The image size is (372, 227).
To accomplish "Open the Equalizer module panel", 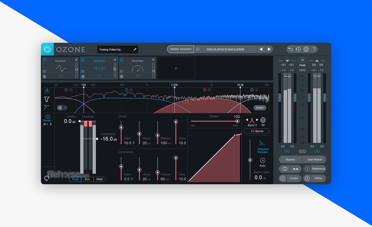I will click(x=60, y=68).
